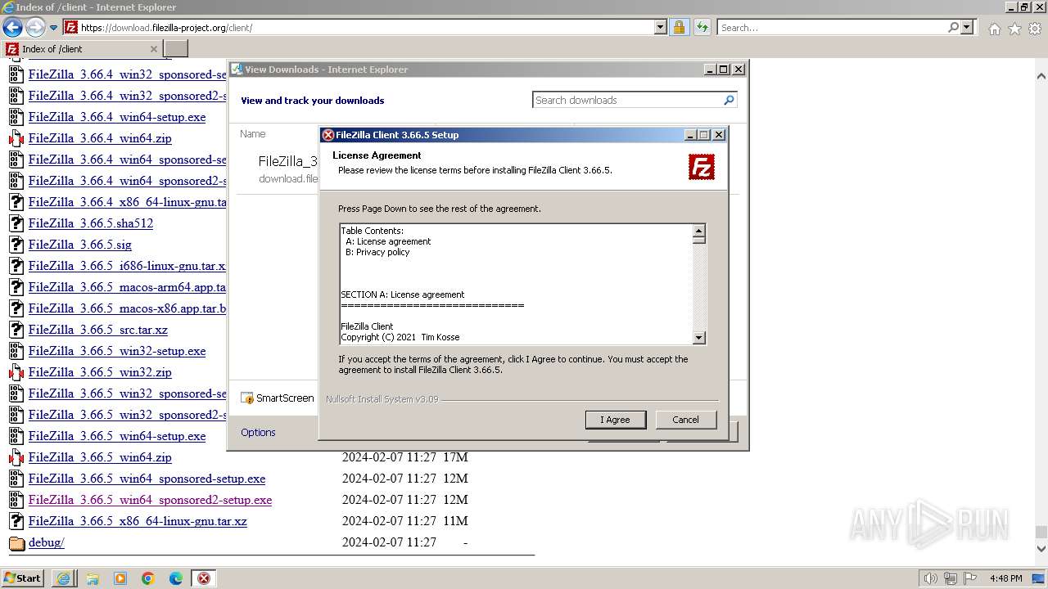Cancel the FileZilla Client installation

pyautogui.click(x=685, y=420)
